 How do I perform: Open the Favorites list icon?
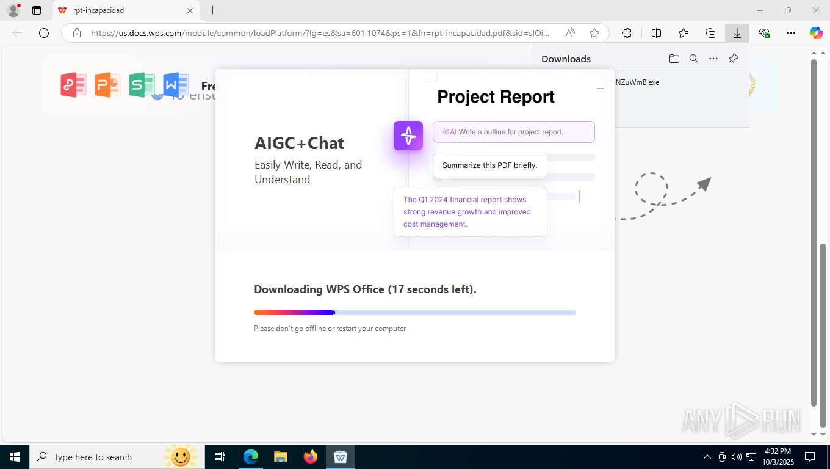(x=684, y=33)
